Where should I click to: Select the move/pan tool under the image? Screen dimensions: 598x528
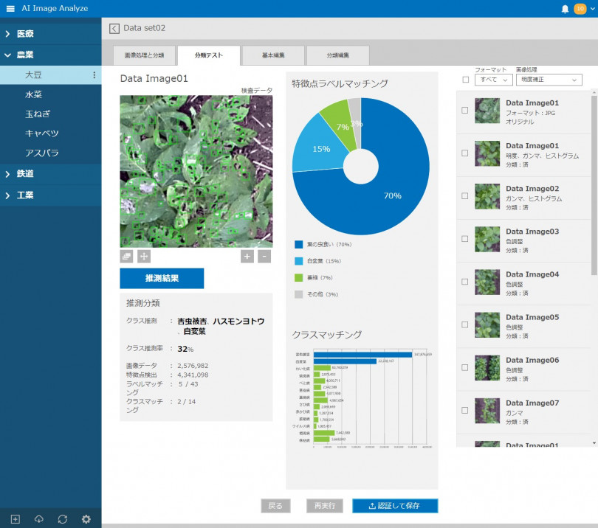coord(144,256)
